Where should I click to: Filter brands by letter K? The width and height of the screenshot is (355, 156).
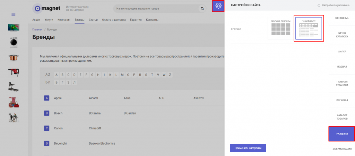[x=110, y=75]
